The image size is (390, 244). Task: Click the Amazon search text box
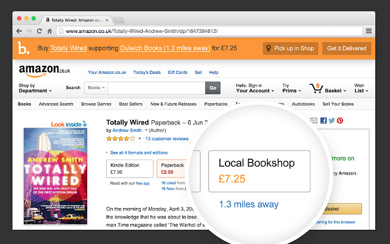point(157,88)
